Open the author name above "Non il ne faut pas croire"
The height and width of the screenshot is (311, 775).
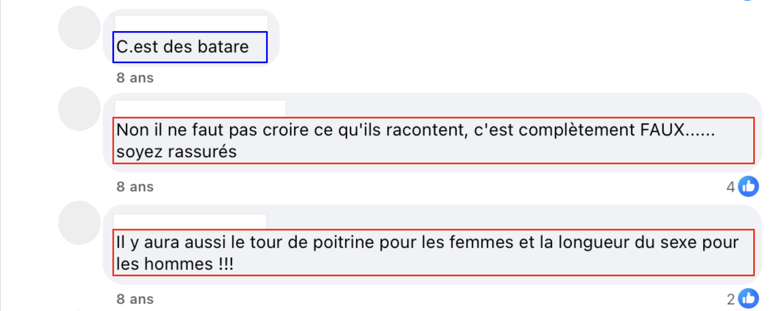(200, 108)
